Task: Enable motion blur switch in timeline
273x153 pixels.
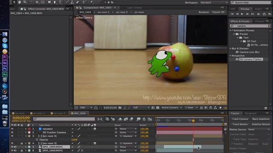Action: pos(131,119)
